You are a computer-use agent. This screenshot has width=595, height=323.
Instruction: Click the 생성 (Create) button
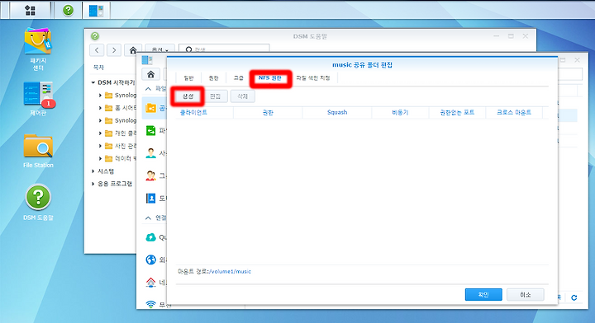click(188, 96)
